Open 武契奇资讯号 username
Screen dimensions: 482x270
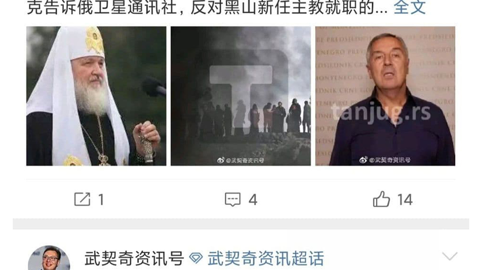pos(134,258)
